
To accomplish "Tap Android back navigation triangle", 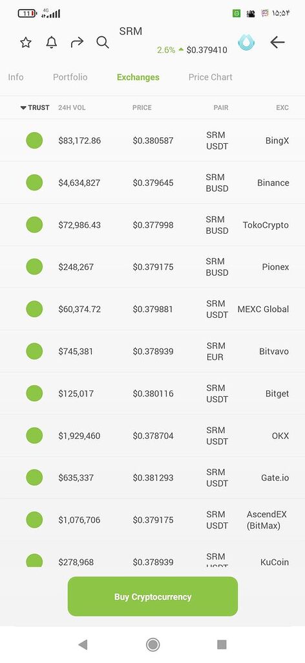I will [83, 644].
